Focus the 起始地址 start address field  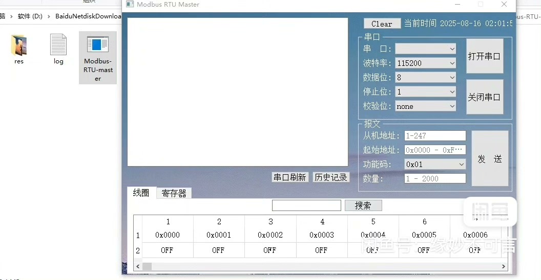click(435, 150)
